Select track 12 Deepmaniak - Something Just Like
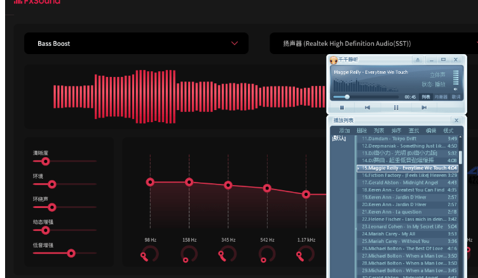The height and width of the screenshot is (278, 478). click(407, 146)
